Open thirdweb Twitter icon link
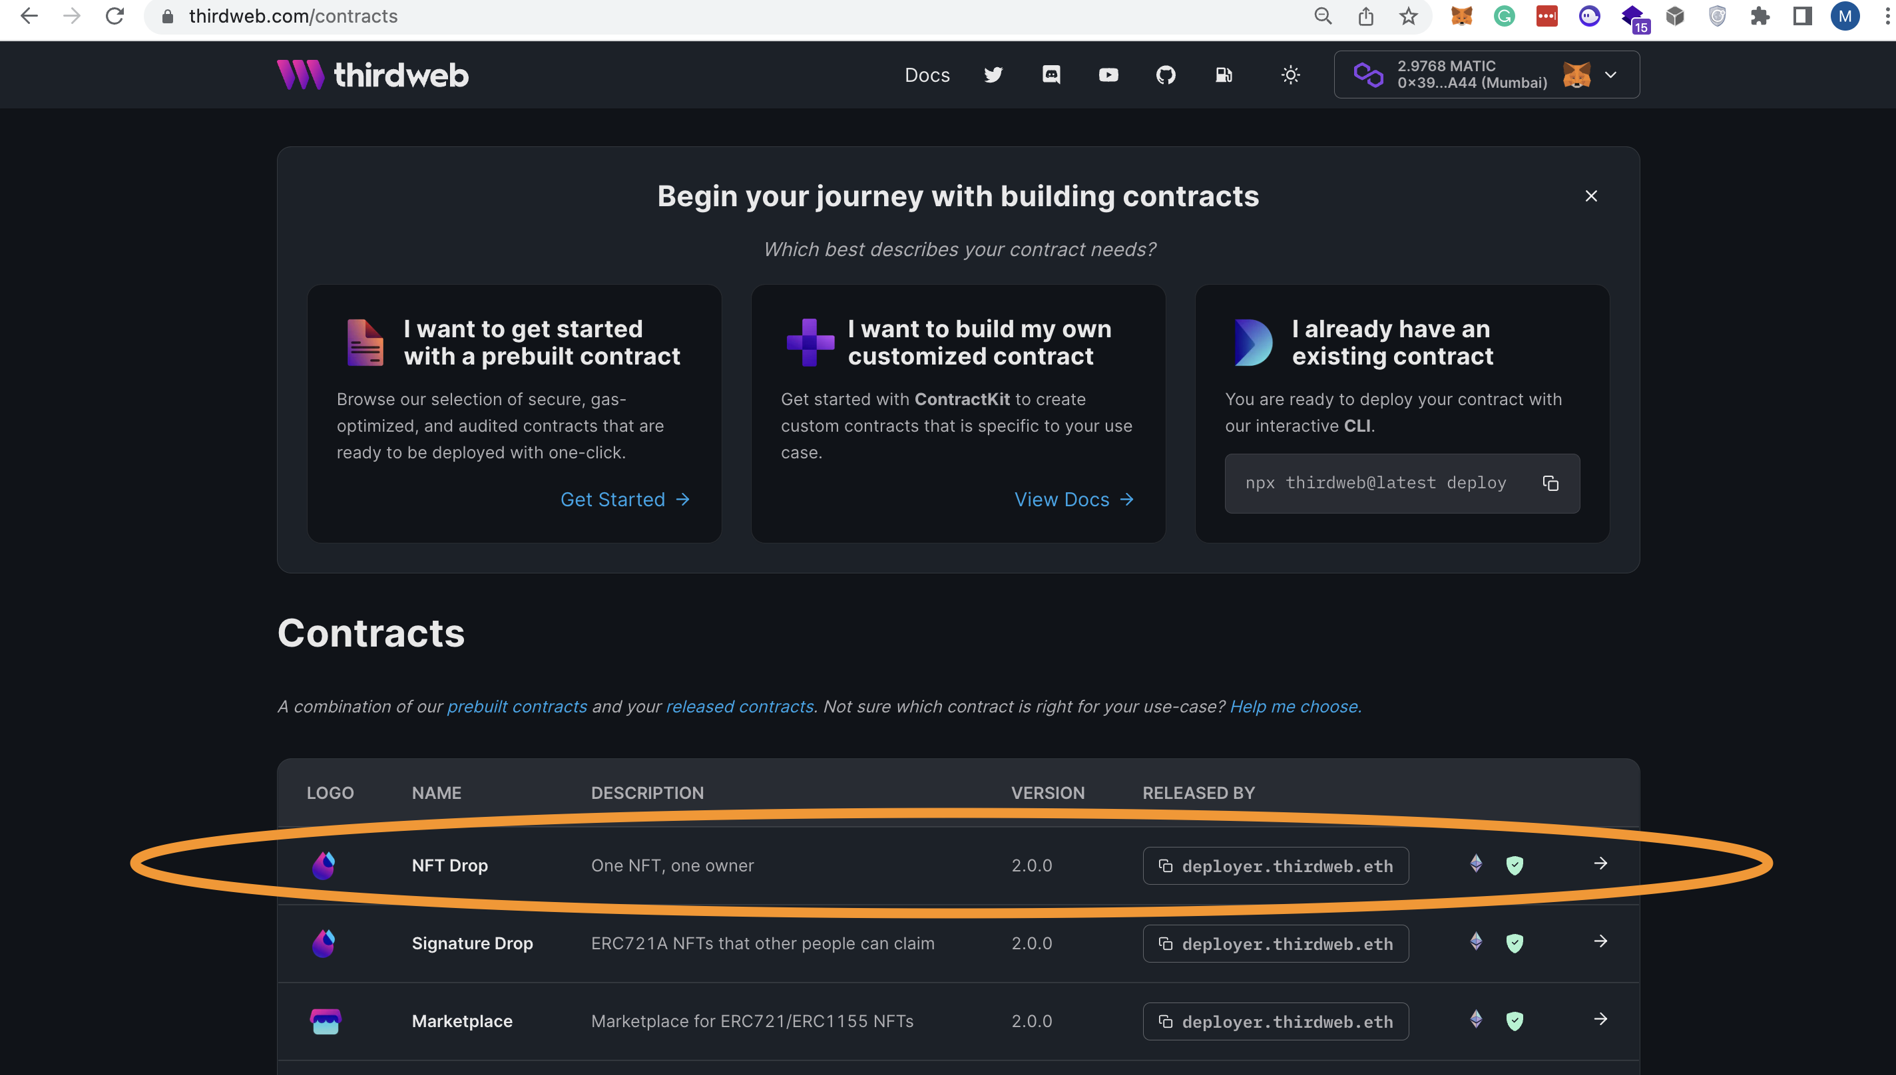1896x1075 pixels. tap(993, 75)
